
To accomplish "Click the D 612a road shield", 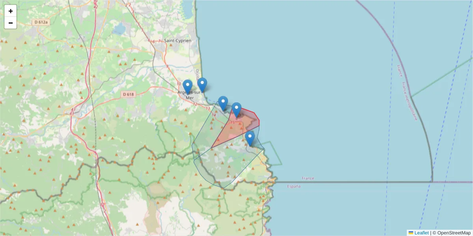I will point(41,22).
